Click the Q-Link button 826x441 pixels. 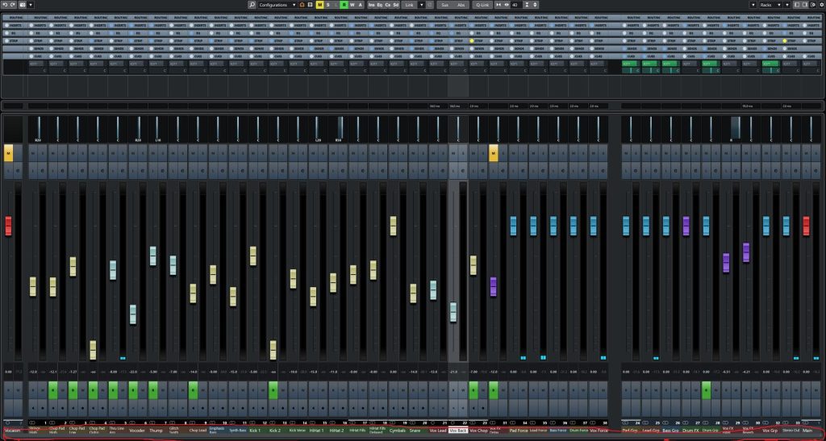(x=482, y=5)
